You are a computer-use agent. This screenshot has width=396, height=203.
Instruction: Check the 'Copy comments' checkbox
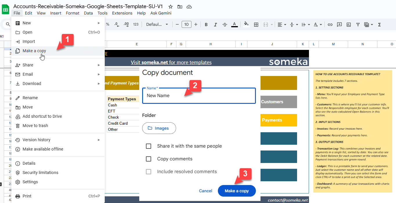149,159
